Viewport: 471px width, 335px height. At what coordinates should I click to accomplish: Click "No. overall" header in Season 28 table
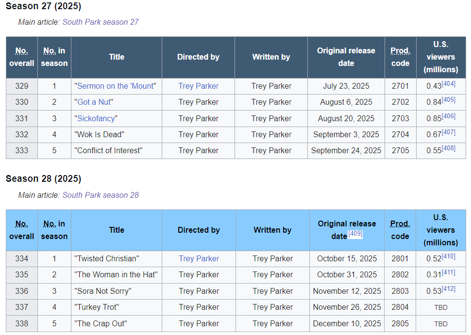(x=22, y=230)
